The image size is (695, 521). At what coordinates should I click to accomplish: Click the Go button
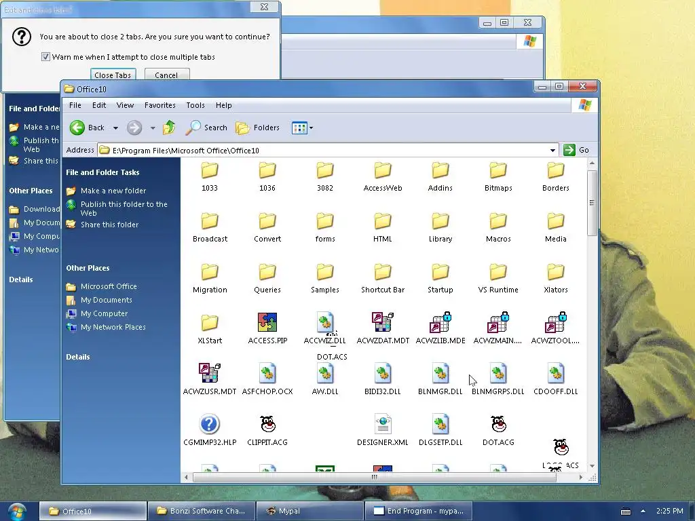pyautogui.click(x=576, y=150)
